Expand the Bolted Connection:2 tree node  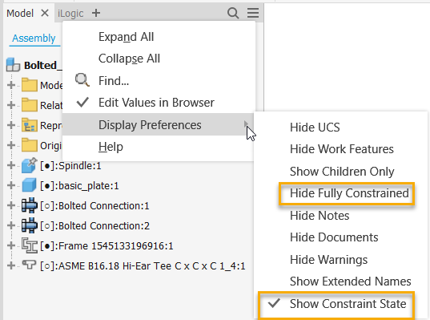[11, 225]
